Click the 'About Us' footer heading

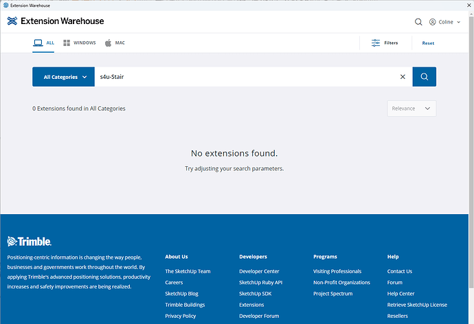pyautogui.click(x=177, y=257)
